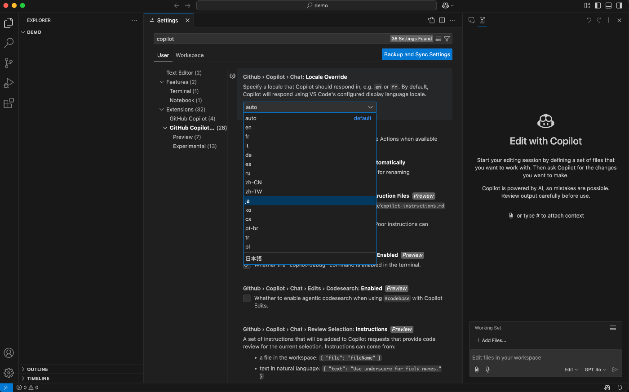Open the GPT 4o model picker
629x392 pixels.
(595, 370)
